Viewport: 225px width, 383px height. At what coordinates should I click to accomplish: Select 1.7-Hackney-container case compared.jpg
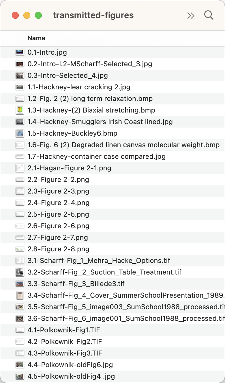click(x=96, y=156)
